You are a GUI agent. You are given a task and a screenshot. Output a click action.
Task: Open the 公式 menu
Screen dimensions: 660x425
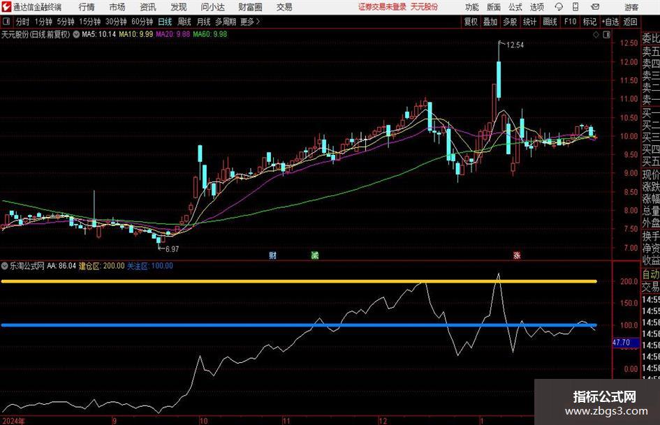[x=515, y=7]
